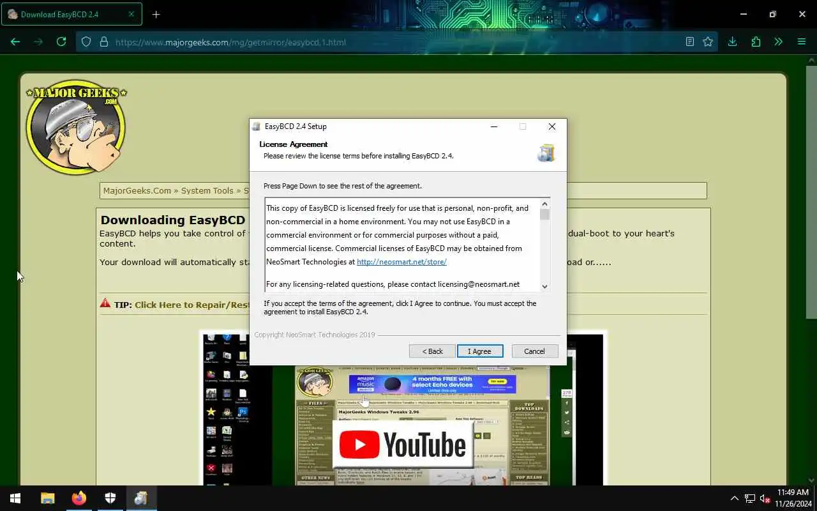Open tracking protection shield icon

pyautogui.click(x=86, y=42)
